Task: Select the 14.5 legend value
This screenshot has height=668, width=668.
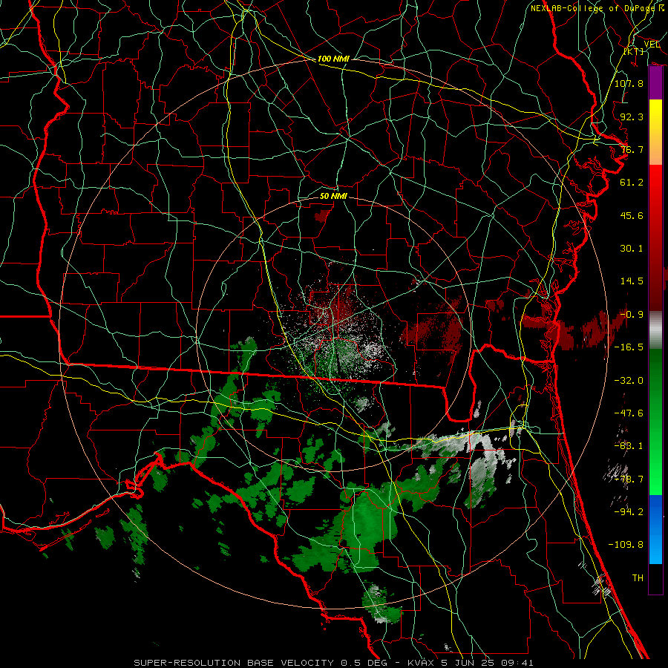Action: point(632,281)
